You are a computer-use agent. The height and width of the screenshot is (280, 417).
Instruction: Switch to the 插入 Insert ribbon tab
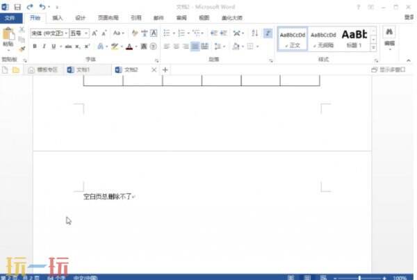click(x=57, y=18)
